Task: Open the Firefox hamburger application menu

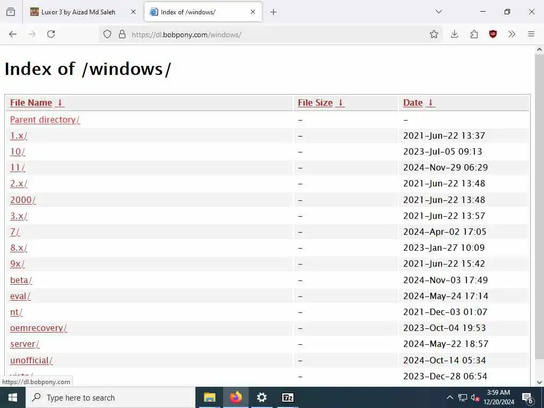Action: 531,34
